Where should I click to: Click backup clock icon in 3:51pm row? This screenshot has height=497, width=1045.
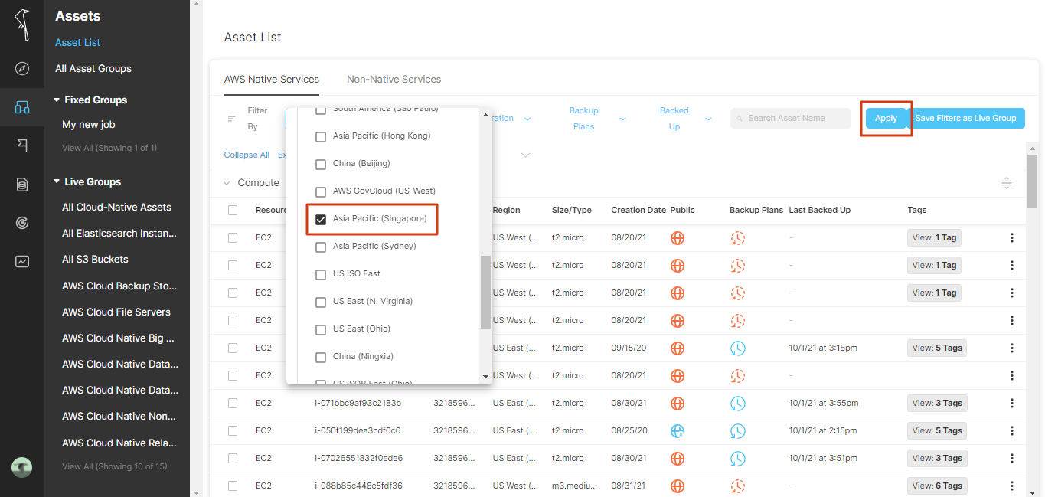point(737,458)
